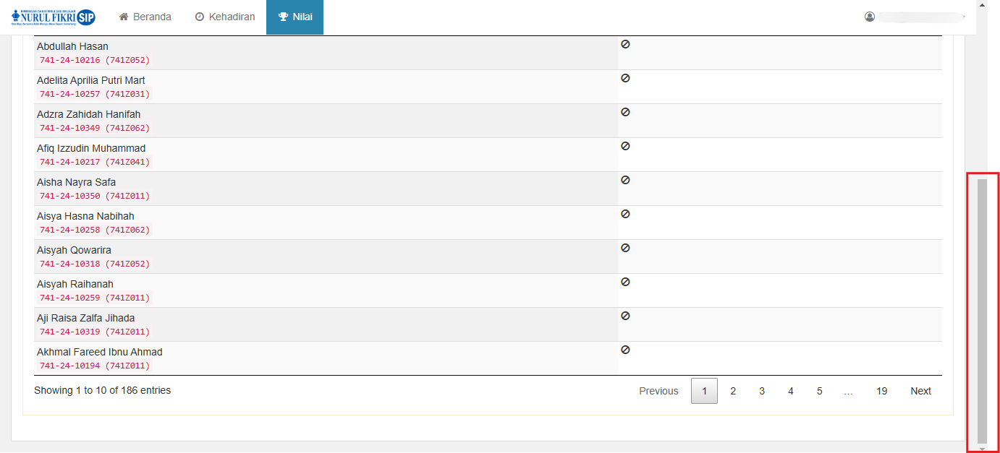
Task: Click the ban icon for Aisha Nayra Safa
Action: [x=625, y=180]
